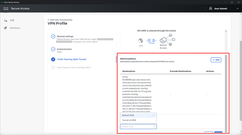Image resolution: width=242 pixels, height=135 pixels.
Task: Click the Secure Access cloud shield icon
Action: tap(163, 41)
